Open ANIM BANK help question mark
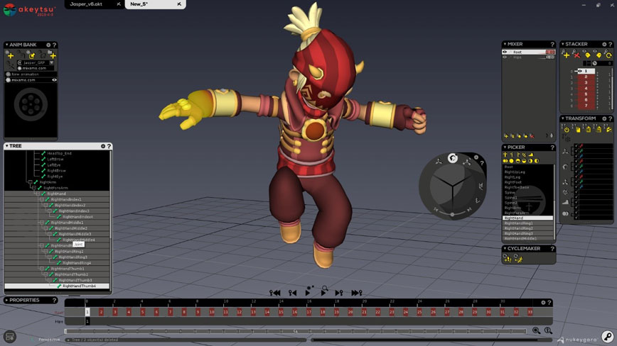 (x=54, y=45)
